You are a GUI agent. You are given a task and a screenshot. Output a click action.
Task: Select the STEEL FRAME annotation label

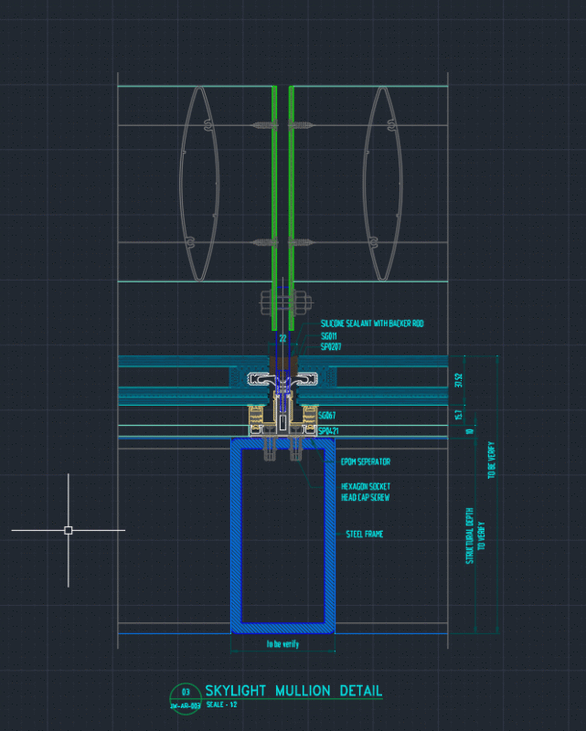tap(365, 535)
